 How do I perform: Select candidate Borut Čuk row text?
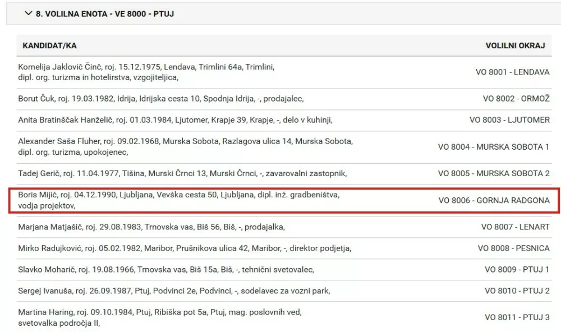click(161, 99)
